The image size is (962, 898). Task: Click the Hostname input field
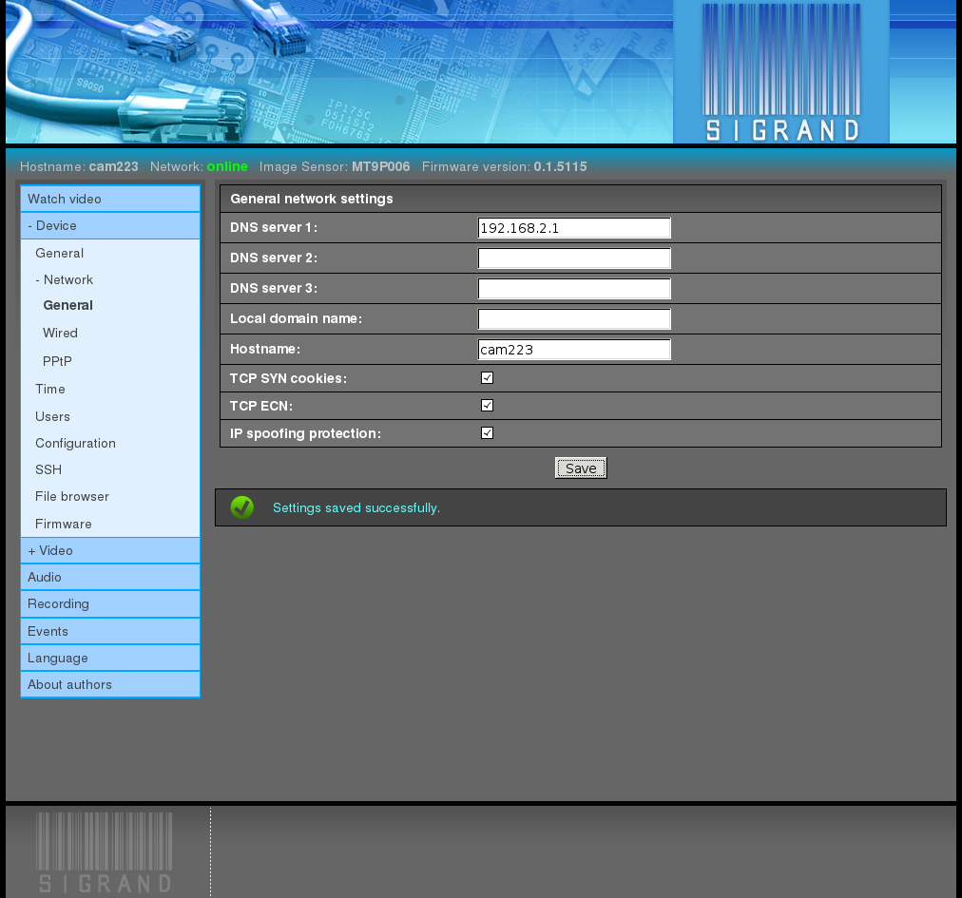pos(574,349)
